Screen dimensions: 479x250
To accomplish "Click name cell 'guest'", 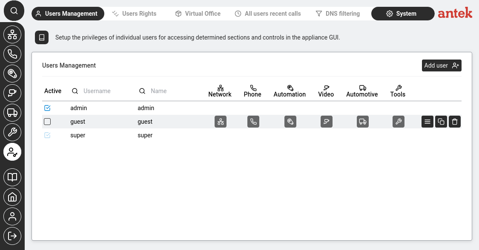I will [145, 122].
